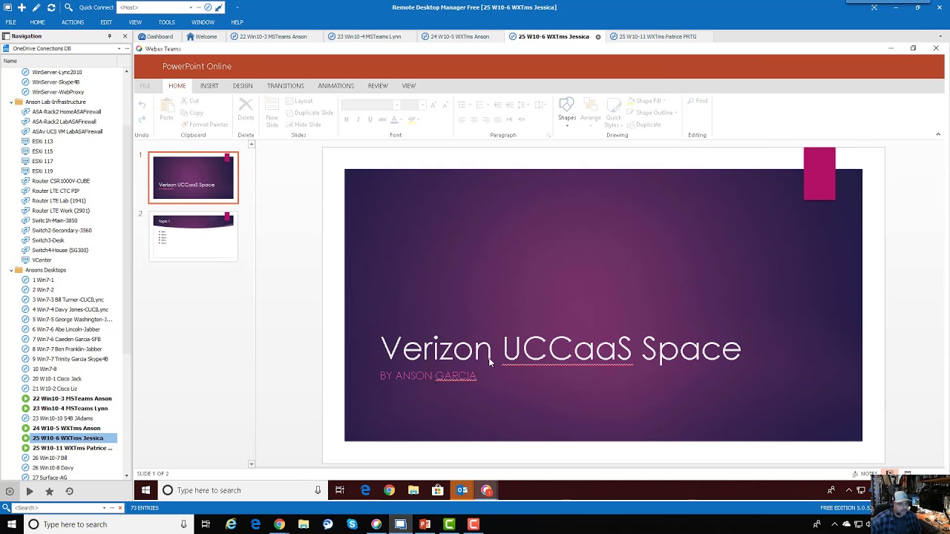
Task: Click New Slide in the Slides group
Action: tap(272, 112)
